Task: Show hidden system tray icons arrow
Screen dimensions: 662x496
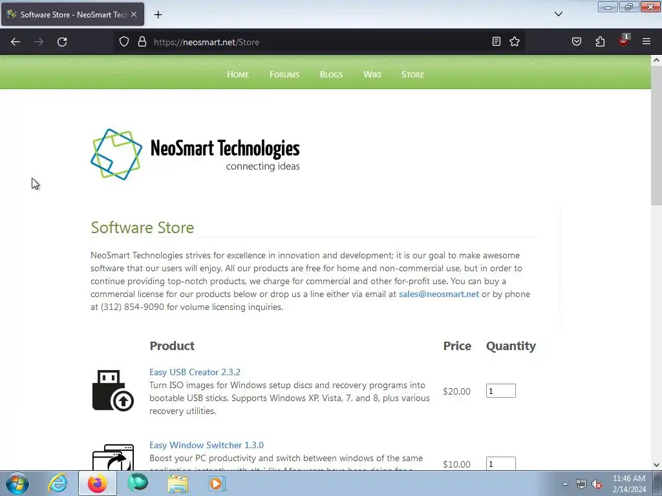Action: click(x=565, y=484)
